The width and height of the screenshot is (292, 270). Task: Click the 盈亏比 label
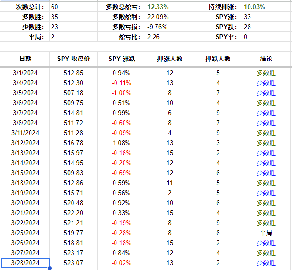(129, 37)
